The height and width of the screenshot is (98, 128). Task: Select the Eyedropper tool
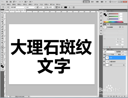(x=2, y=24)
